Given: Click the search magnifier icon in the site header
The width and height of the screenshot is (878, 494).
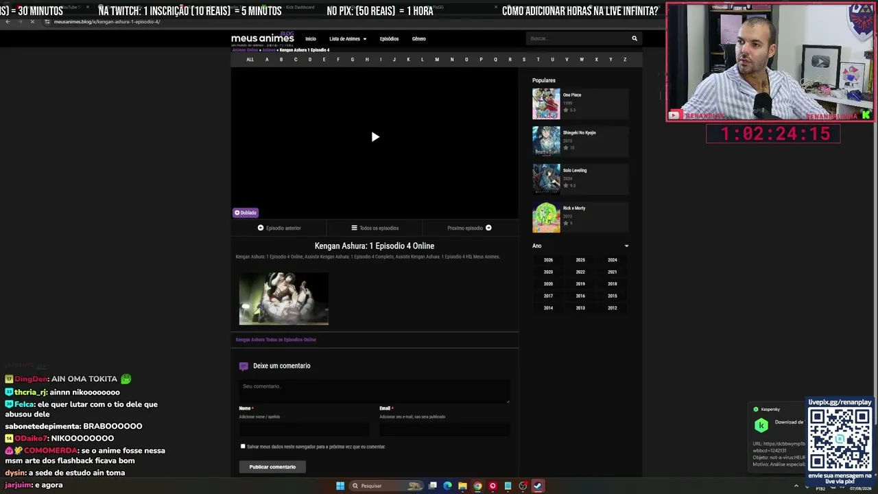Looking at the screenshot, I should (634, 38).
